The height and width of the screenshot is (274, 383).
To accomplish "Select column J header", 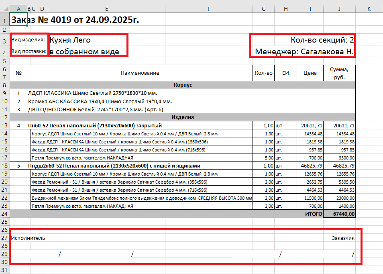I will tap(339, 9).
